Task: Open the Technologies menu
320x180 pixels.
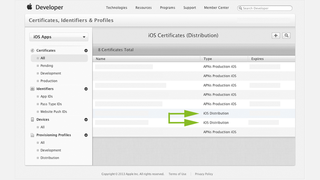Action: click(117, 8)
